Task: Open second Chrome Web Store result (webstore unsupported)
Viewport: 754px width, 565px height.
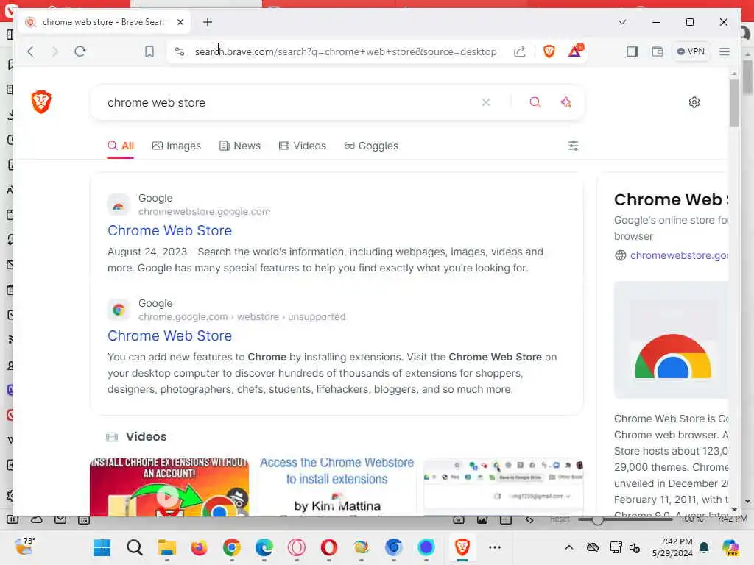Action: click(170, 335)
